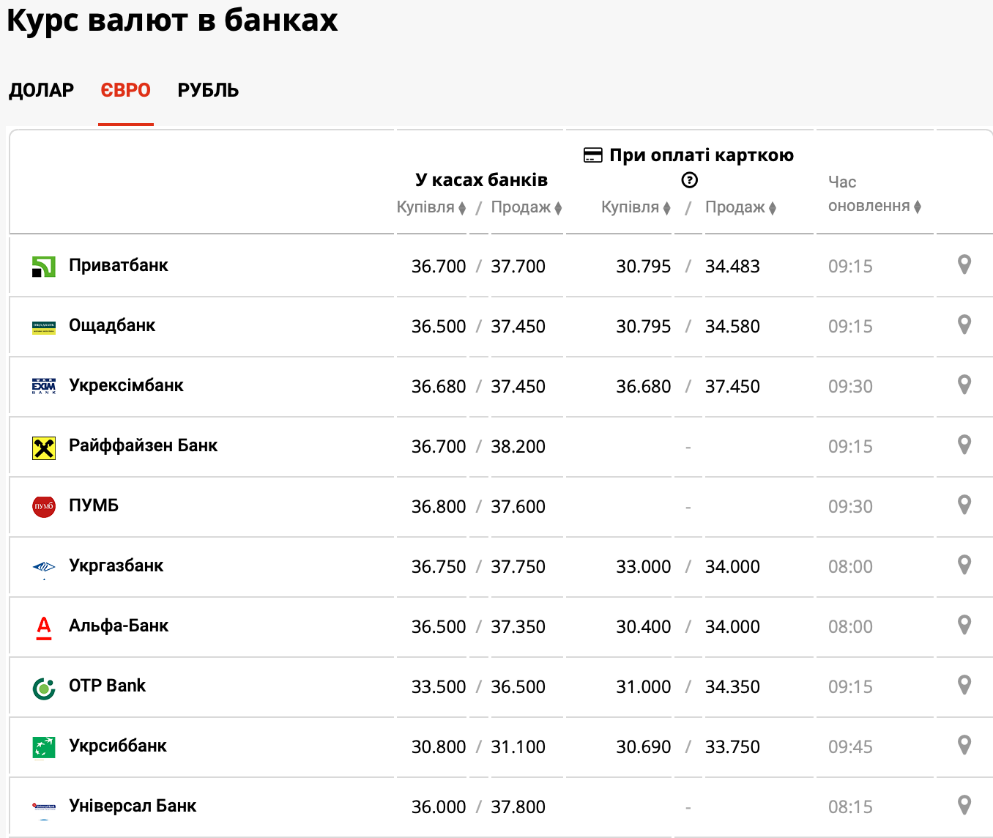
Task: Click the Райффайзен Банк logo icon
Action: (x=44, y=448)
